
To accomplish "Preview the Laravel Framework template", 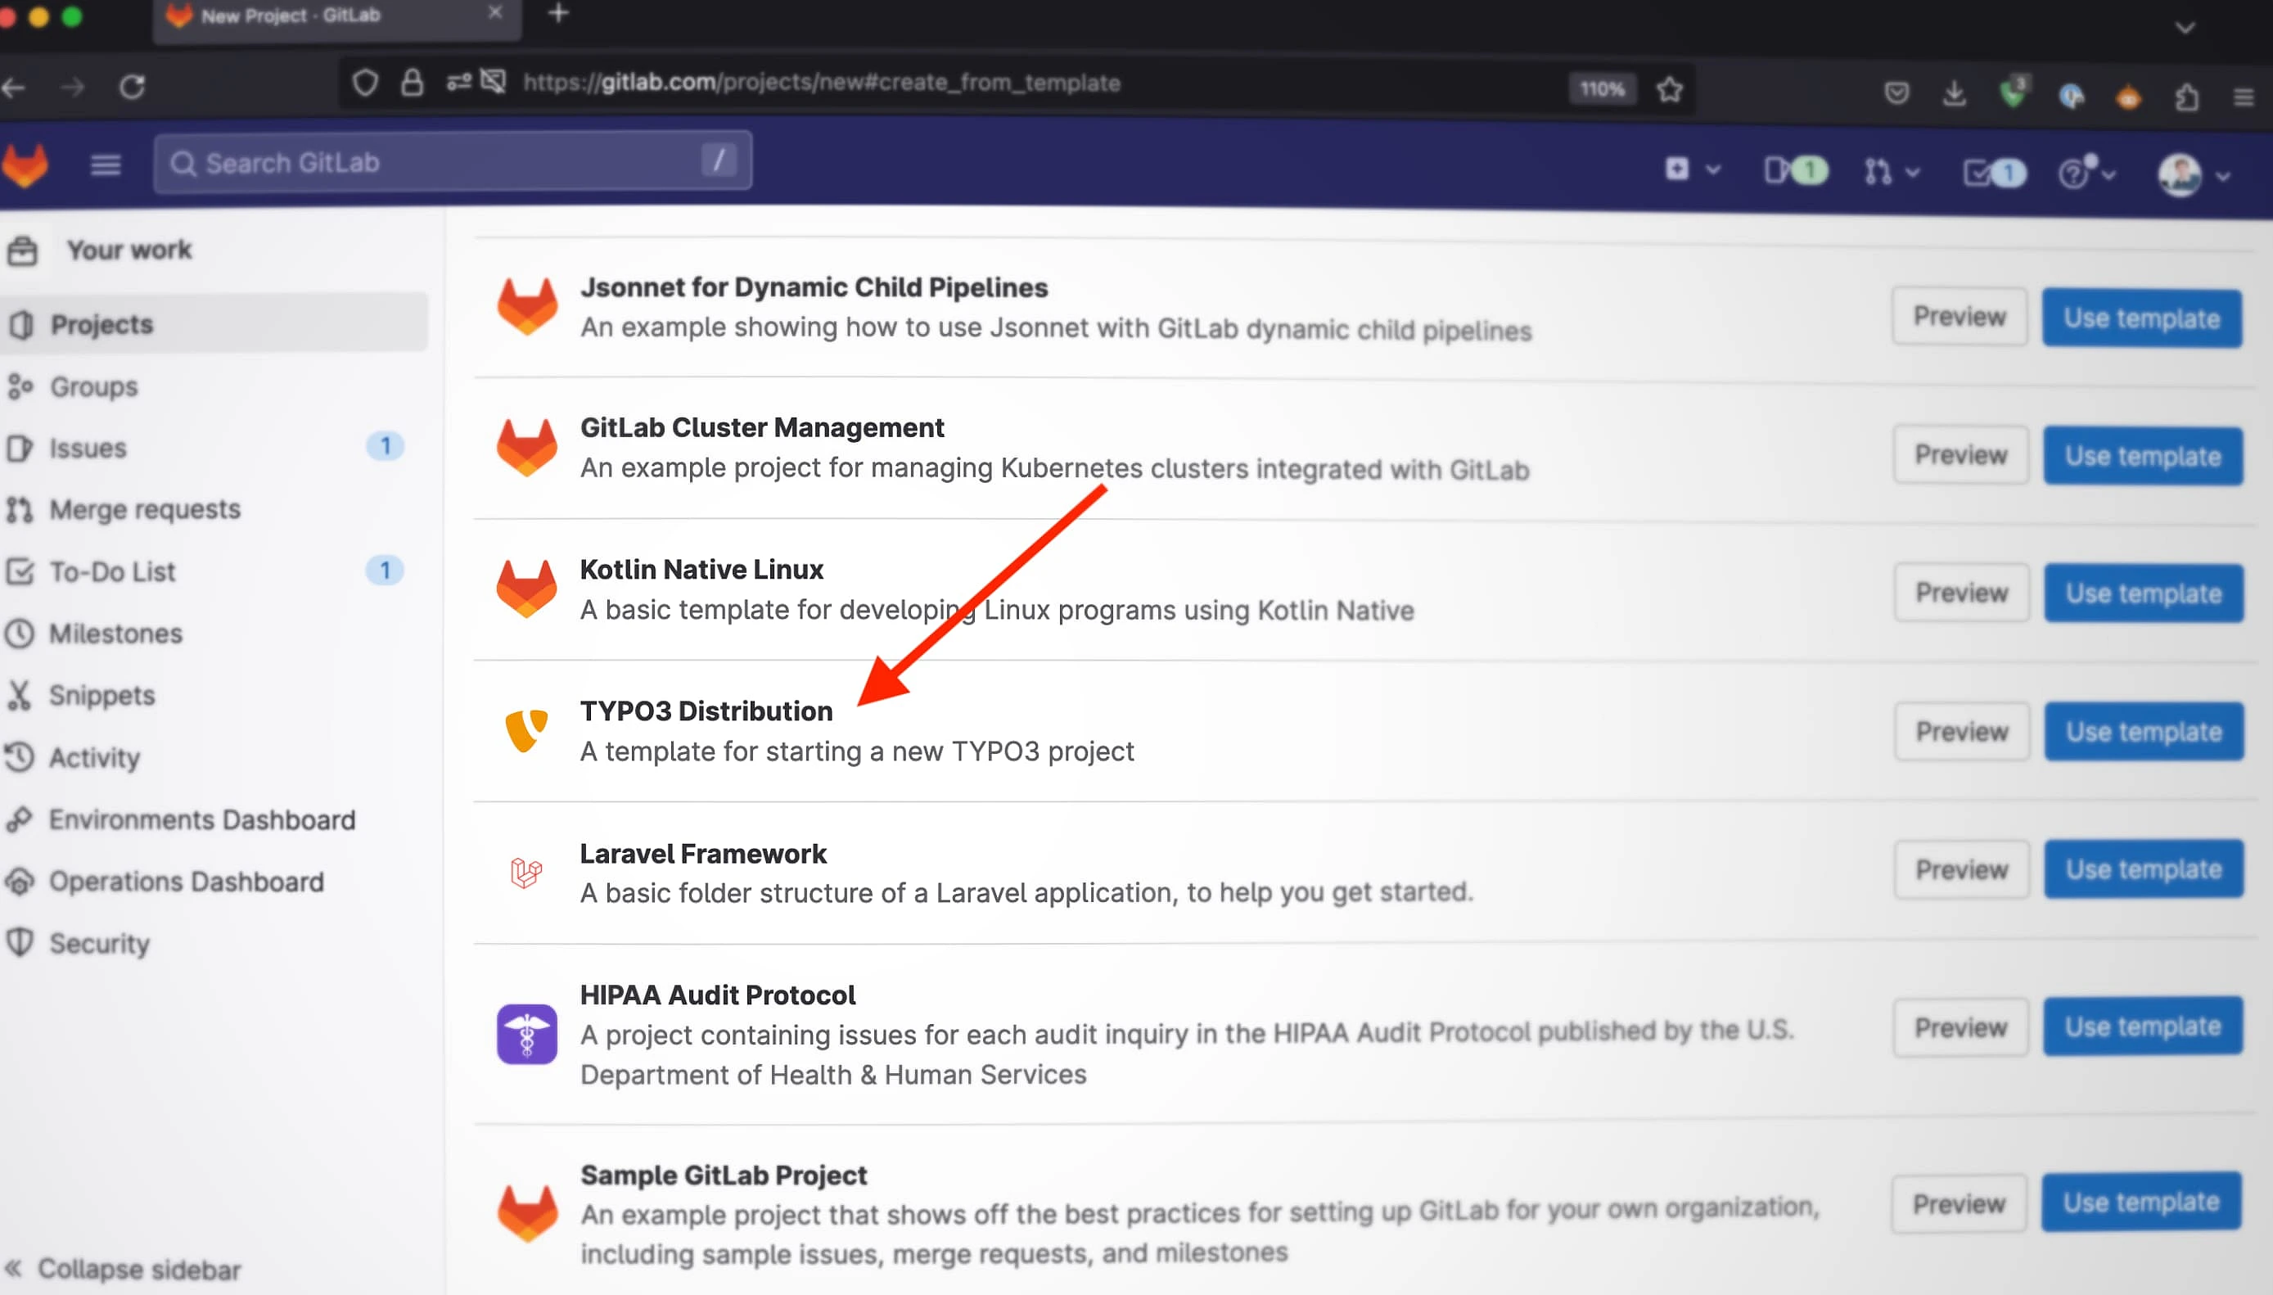I will 1961,869.
